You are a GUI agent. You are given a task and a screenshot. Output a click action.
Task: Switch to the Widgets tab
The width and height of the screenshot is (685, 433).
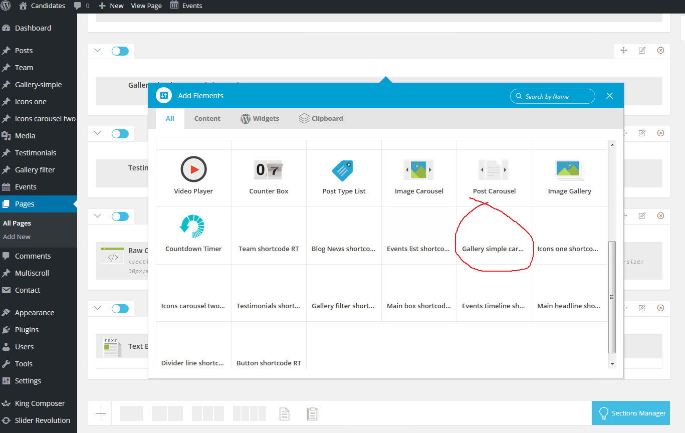[x=260, y=119]
